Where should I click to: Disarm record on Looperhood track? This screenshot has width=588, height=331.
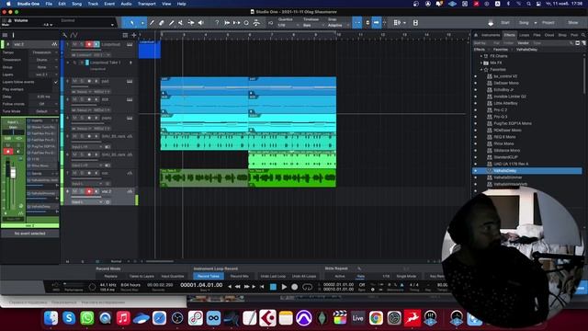pyautogui.click(x=89, y=44)
